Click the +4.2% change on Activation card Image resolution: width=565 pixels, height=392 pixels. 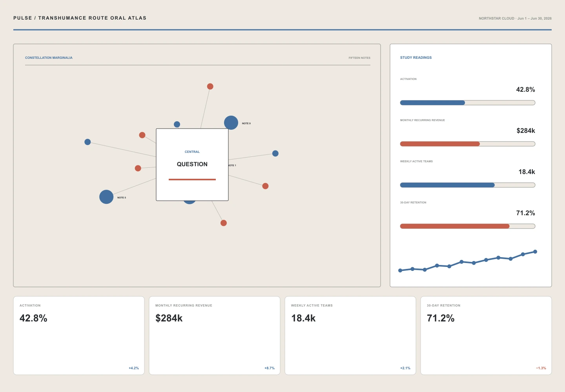click(x=134, y=368)
